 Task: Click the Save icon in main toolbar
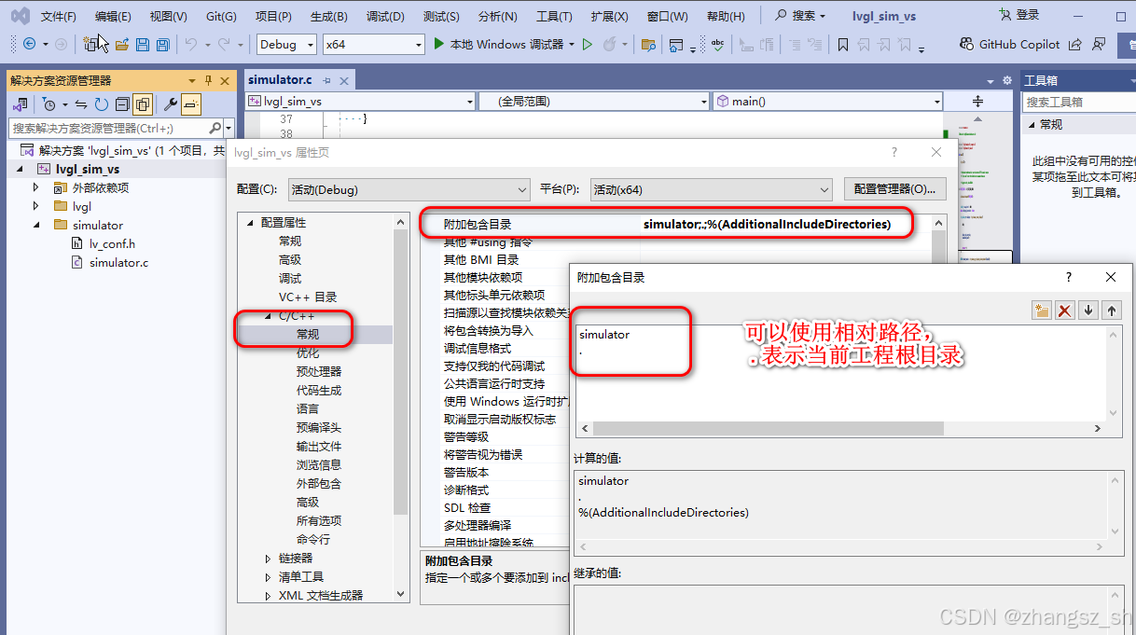tap(143, 44)
